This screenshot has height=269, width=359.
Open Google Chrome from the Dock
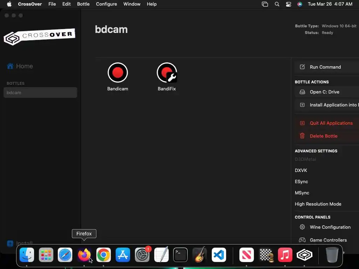click(x=103, y=255)
